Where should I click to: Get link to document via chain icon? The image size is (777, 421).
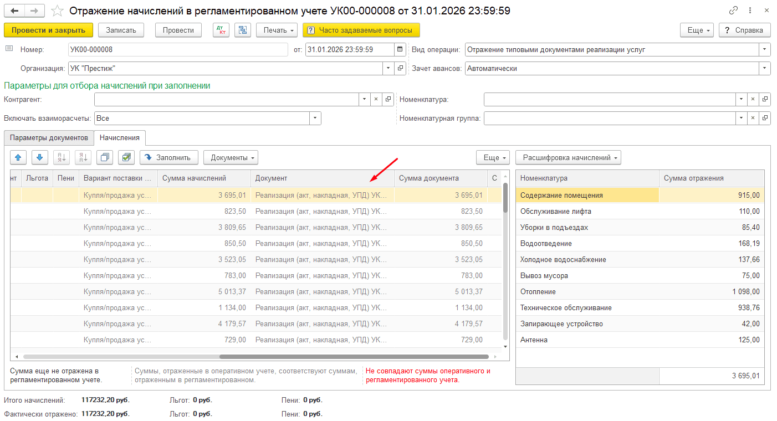[733, 11]
